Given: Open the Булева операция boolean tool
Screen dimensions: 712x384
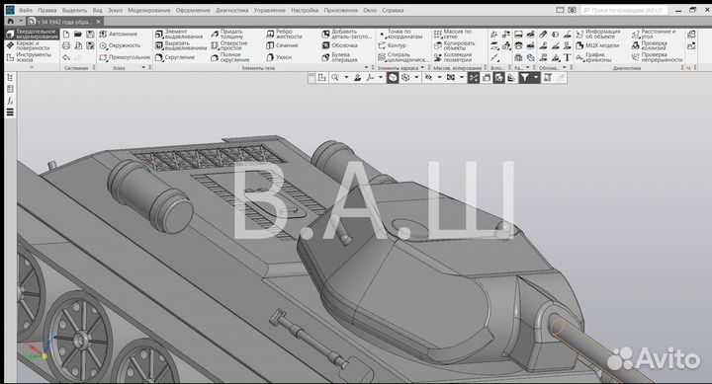Looking at the screenshot, I should click(x=339, y=57).
